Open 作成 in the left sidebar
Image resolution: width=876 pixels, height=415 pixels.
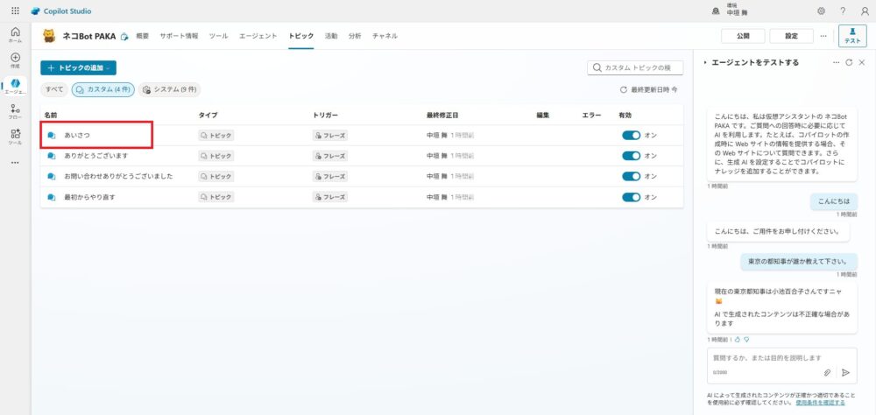pos(15,60)
